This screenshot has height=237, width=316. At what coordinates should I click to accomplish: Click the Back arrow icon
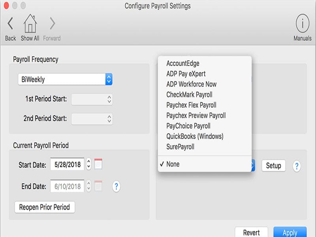pyautogui.click(x=10, y=24)
